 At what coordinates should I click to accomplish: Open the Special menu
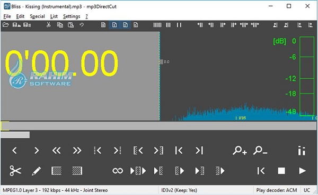pyautogui.click(x=37, y=16)
